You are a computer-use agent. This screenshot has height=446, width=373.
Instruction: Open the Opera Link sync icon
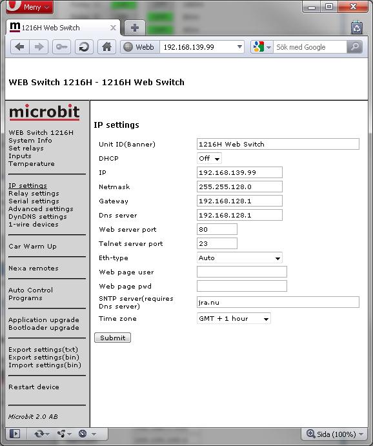41,434
